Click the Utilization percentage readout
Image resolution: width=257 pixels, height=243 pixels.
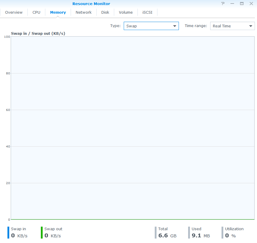click(234, 233)
